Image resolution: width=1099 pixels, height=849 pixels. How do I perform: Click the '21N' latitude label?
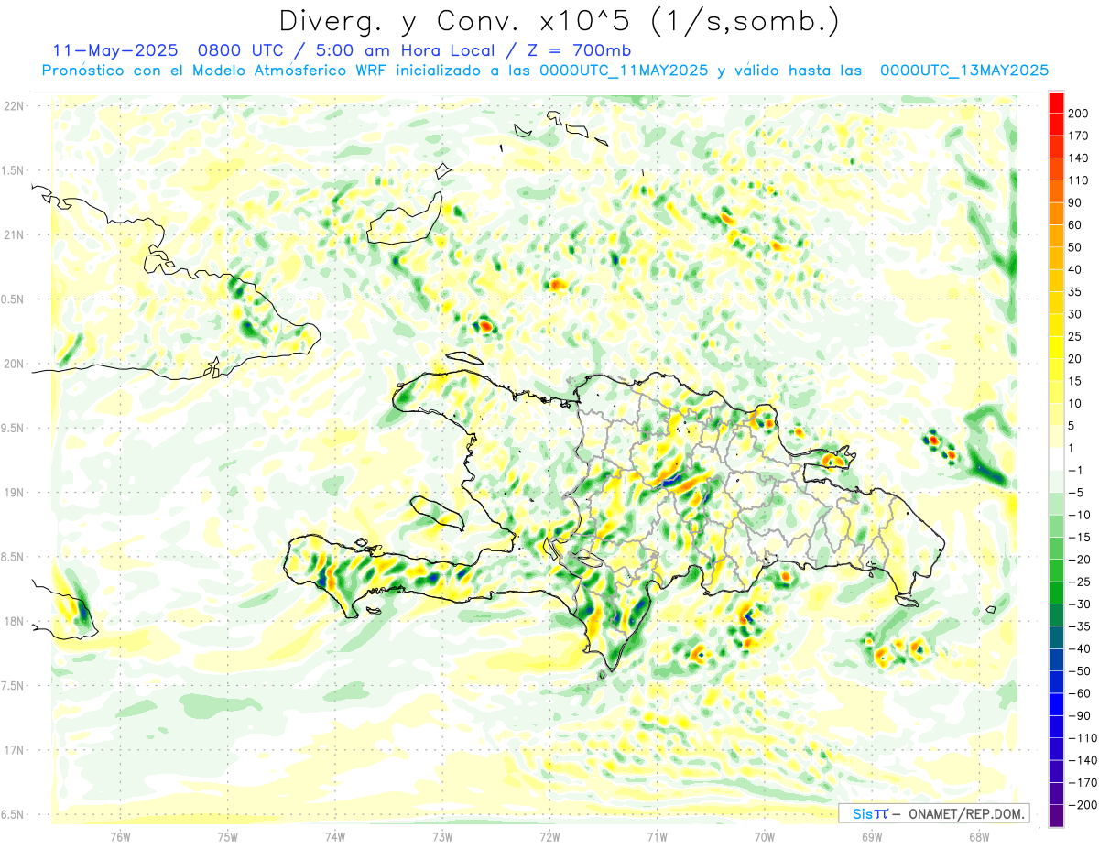(x=13, y=235)
